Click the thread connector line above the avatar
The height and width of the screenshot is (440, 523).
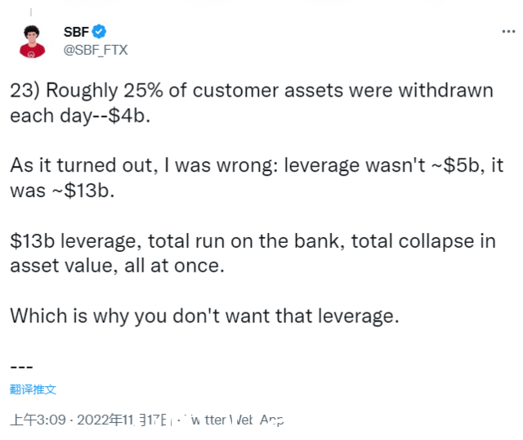31,12
